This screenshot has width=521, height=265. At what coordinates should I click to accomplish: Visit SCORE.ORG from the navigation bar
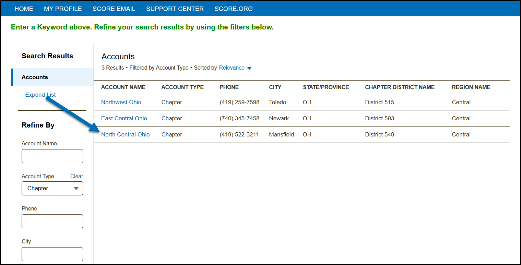tap(234, 9)
